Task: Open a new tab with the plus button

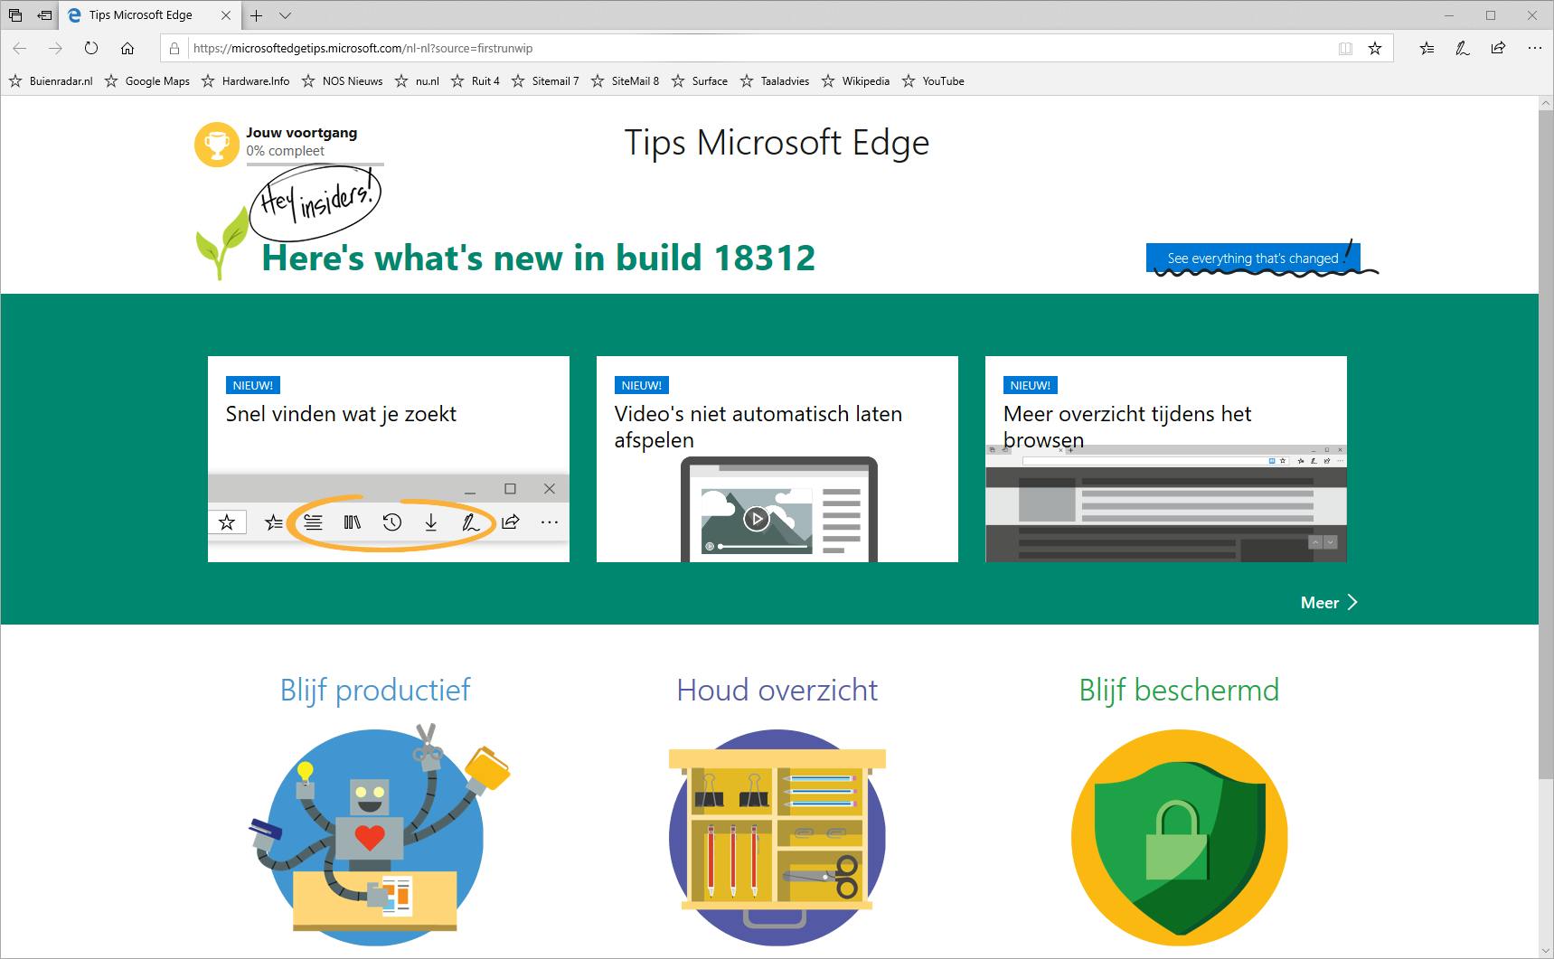Action: click(257, 15)
